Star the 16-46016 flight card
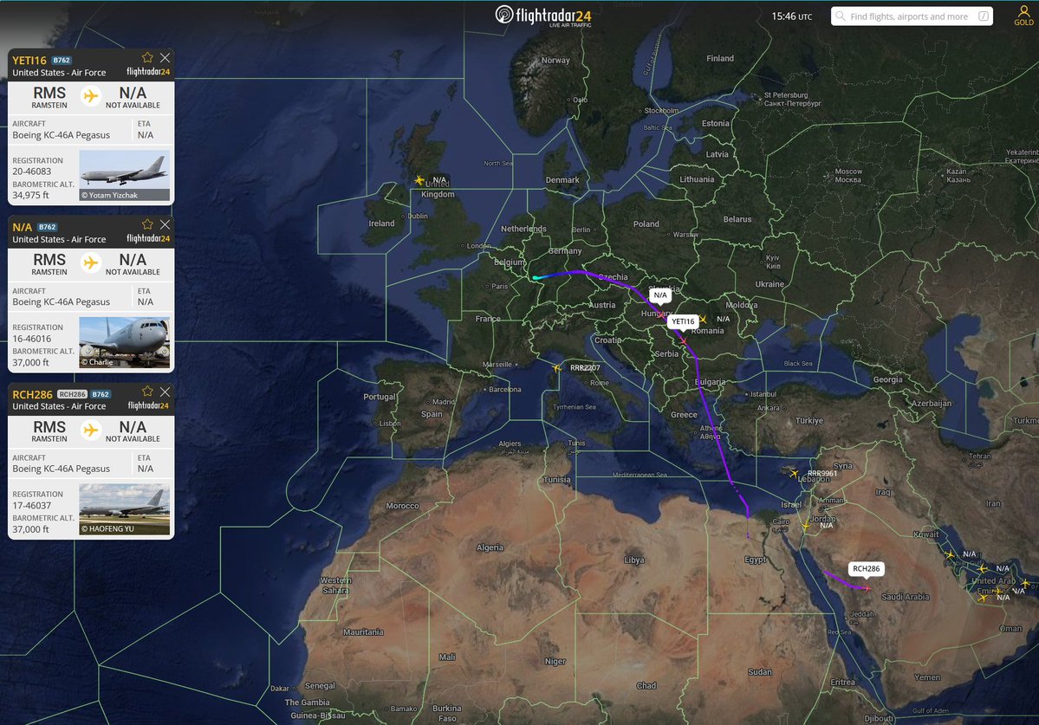Screen dimensions: 1039x725 tap(147, 224)
